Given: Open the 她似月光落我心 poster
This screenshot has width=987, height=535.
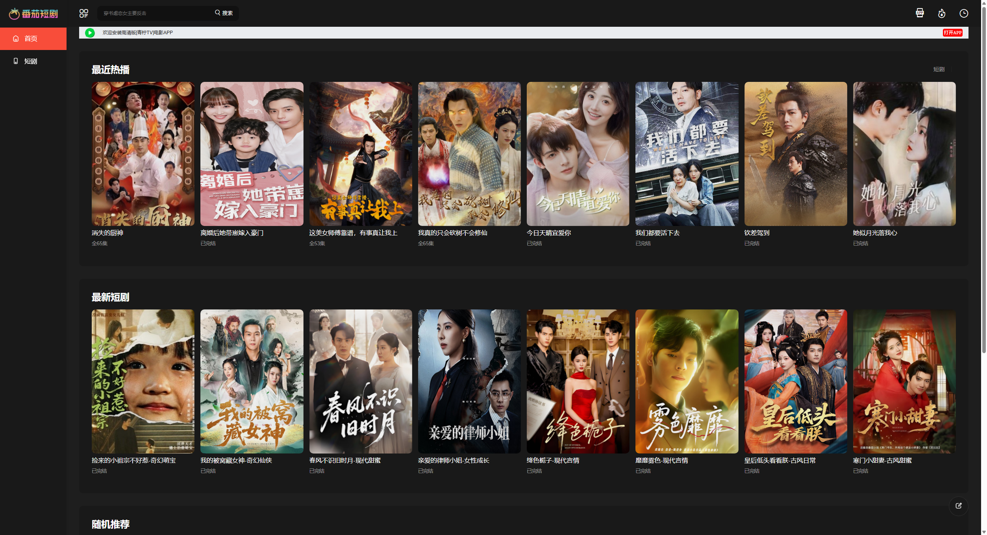Looking at the screenshot, I should 904,154.
